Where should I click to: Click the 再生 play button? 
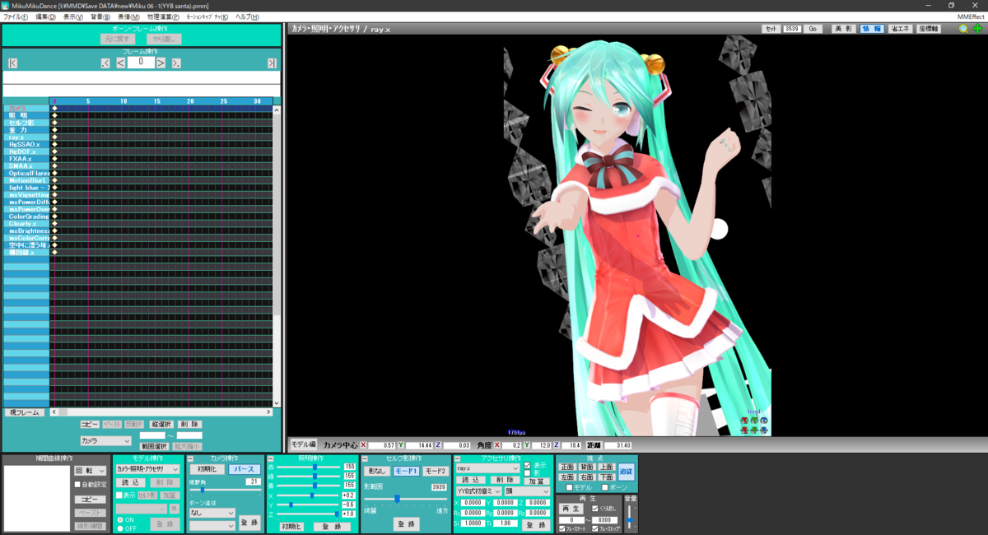coord(571,509)
